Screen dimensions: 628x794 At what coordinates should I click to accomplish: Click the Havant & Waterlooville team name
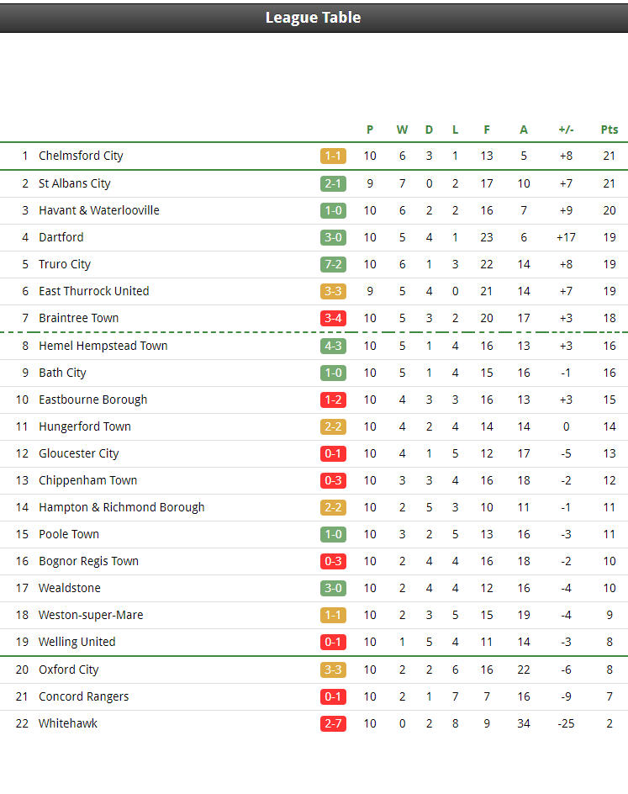[99, 210]
